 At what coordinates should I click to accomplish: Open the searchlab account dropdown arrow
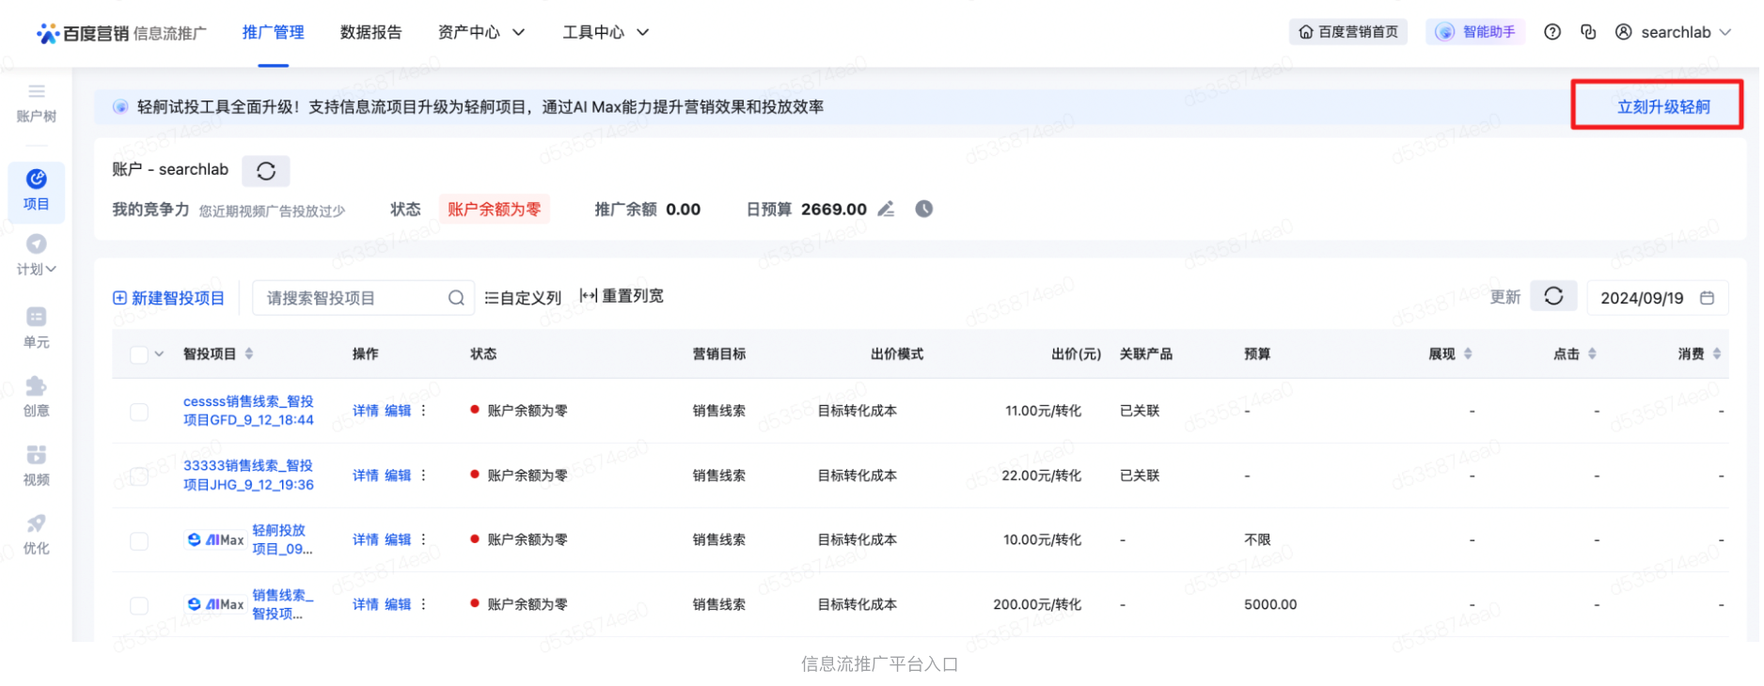1725,32
